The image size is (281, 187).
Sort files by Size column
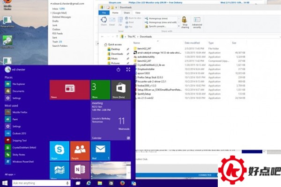(x=234, y=43)
